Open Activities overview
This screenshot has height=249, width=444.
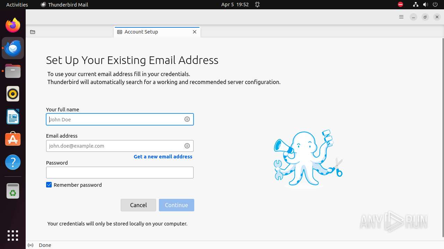pos(17,4)
